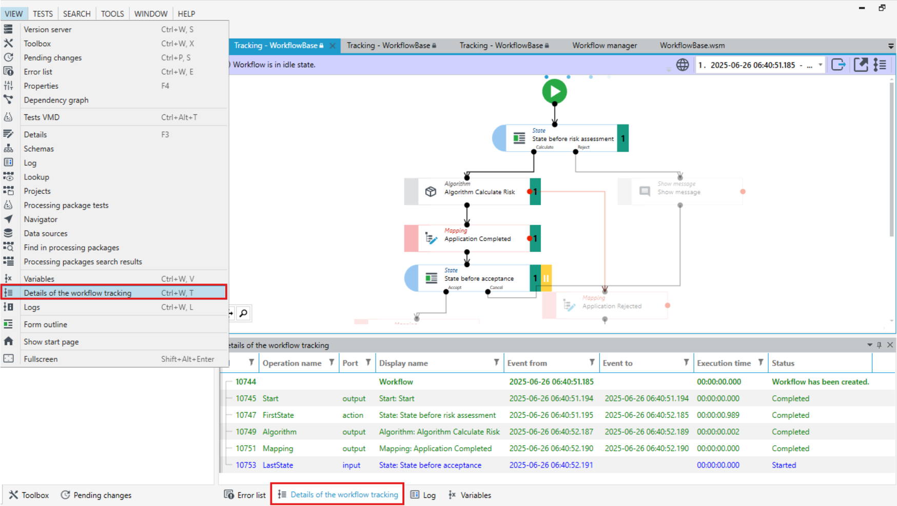Click the globe language icon in toolbar
The image size is (897, 506).
(x=682, y=65)
